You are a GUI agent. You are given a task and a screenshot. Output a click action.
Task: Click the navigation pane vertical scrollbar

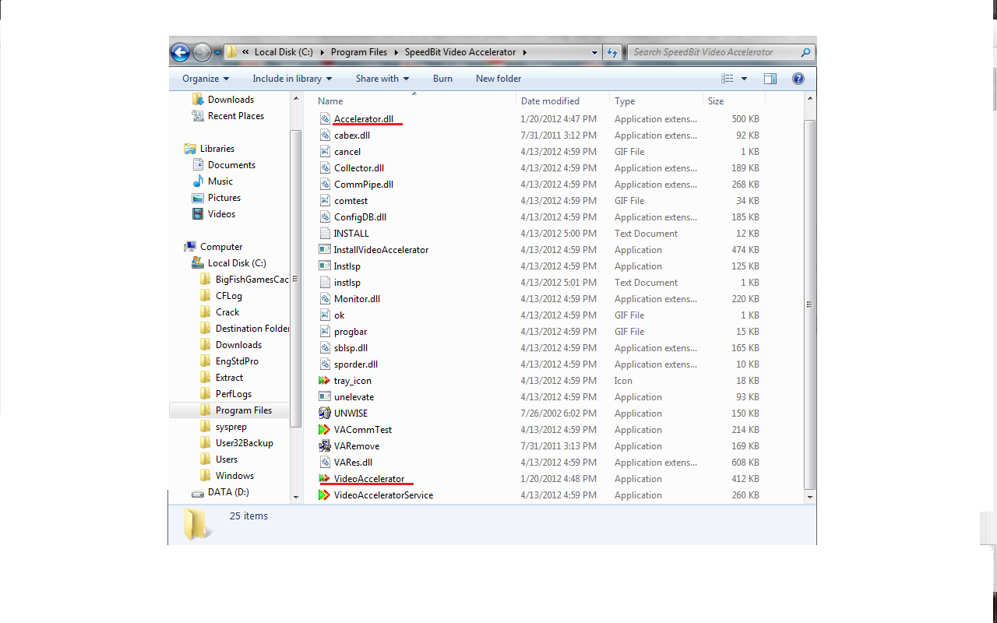click(296, 279)
